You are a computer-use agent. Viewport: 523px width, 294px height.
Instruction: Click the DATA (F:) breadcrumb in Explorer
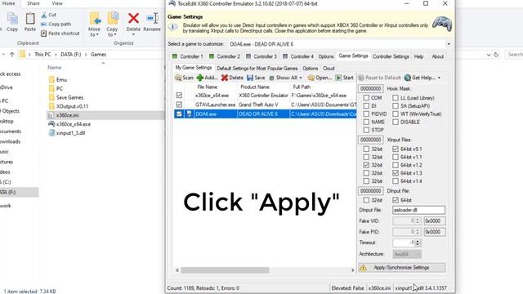coord(71,55)
